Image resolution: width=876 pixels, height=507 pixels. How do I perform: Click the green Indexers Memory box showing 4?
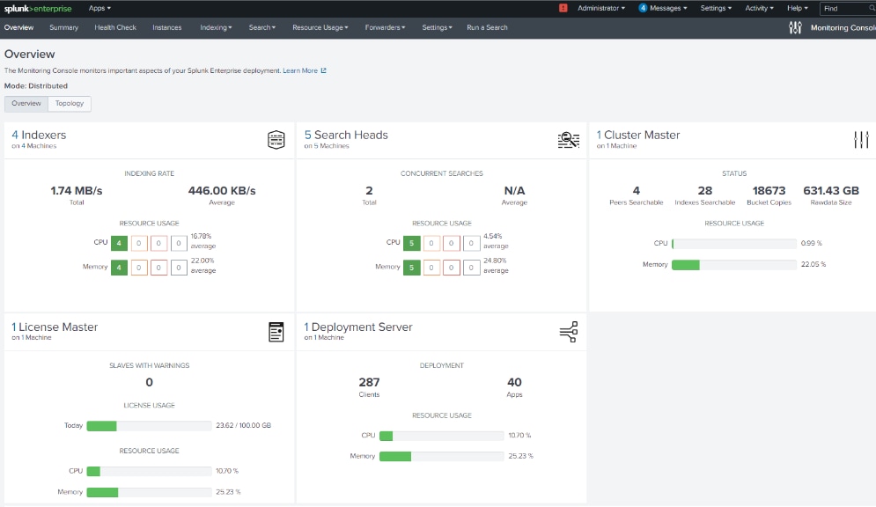pos(119,268)
